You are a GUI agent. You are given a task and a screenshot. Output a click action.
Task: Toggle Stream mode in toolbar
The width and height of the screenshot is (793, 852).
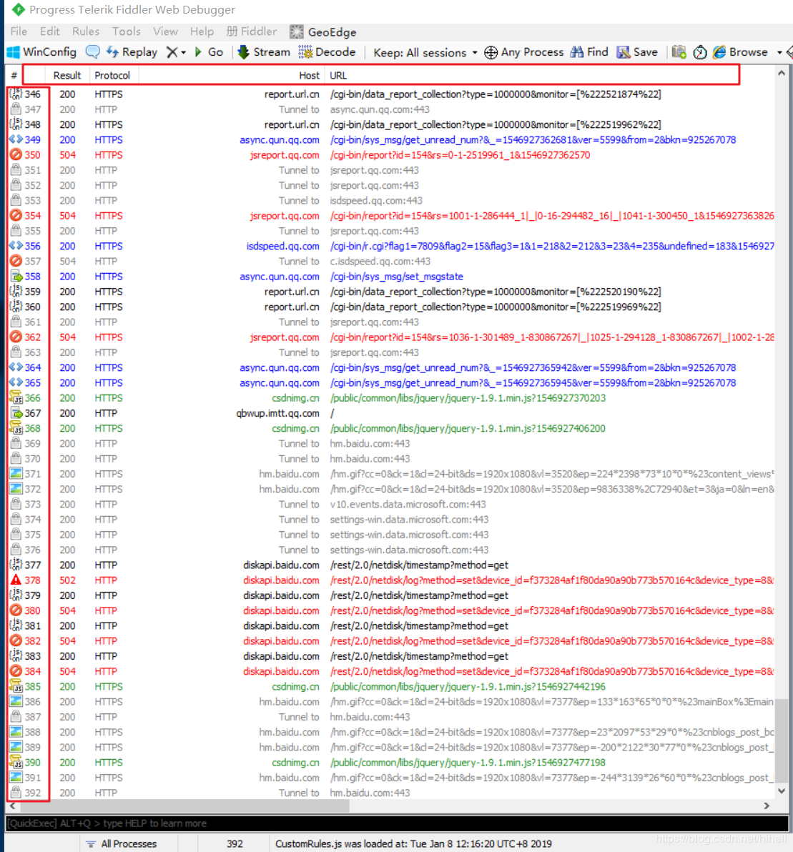point(264,52)
